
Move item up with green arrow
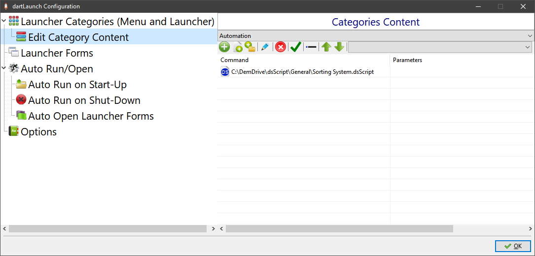326,47
